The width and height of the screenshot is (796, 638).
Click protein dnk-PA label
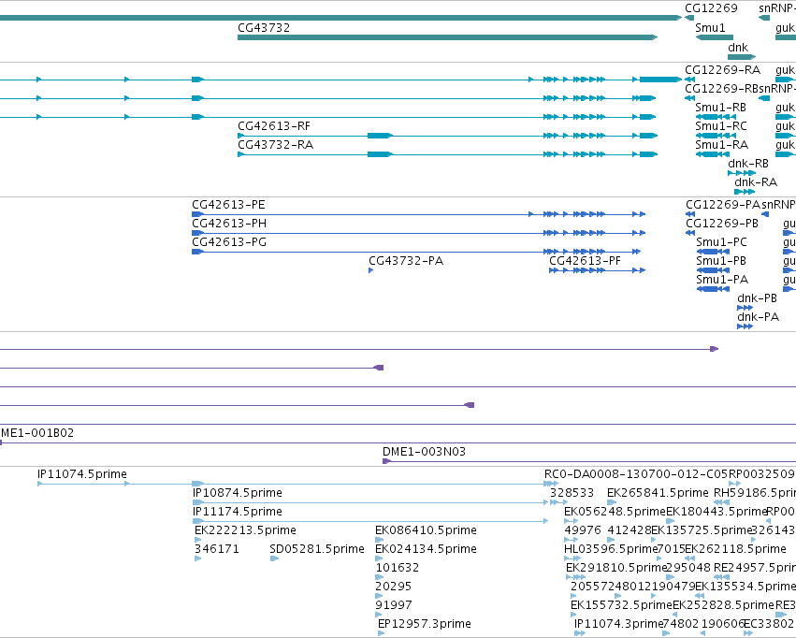(758, 317)
